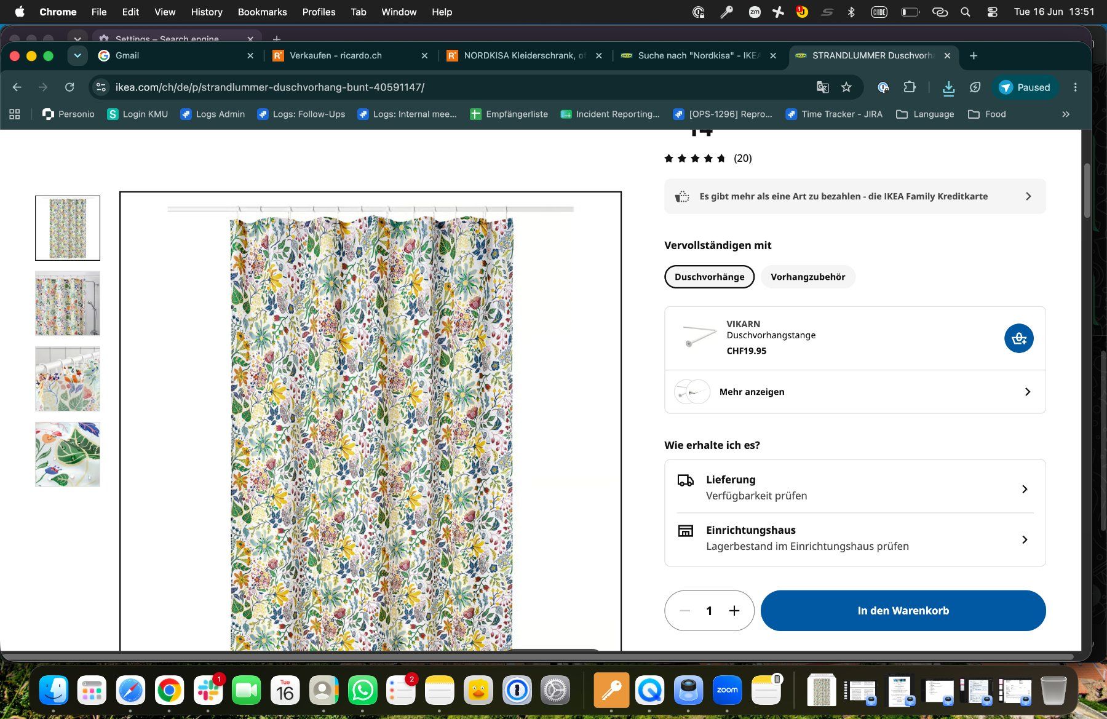Add VIKARN shower rod to cart
The height and width of the screenshot is (719, 1107).
pyautogui.click(x=1018, y=338)
